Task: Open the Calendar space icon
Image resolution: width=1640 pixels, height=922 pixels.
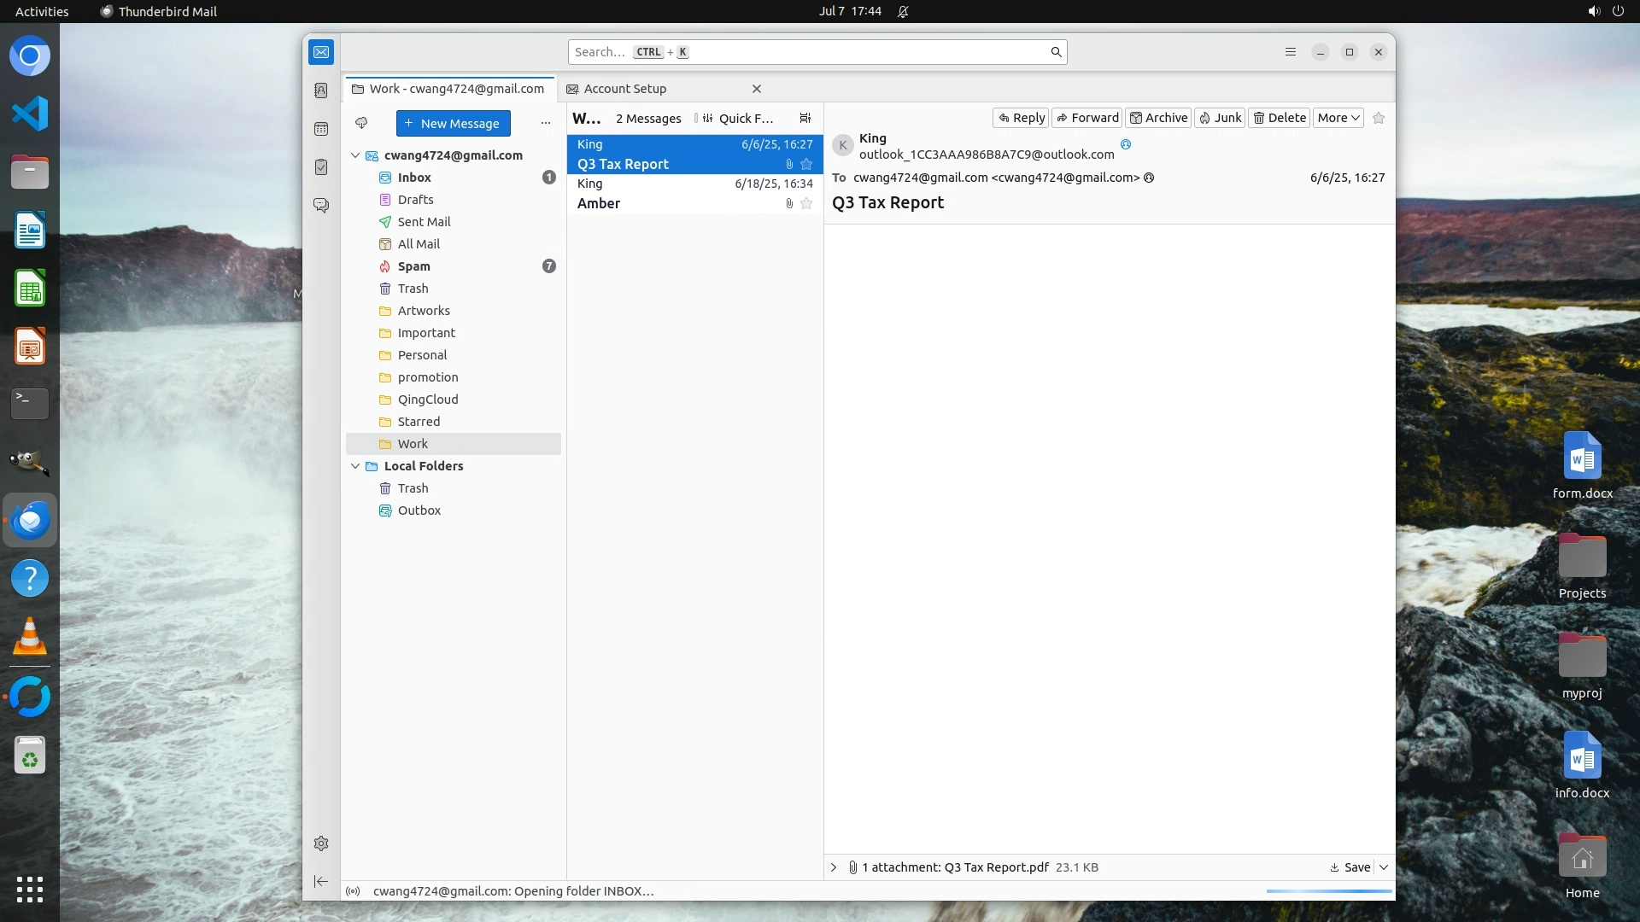Action: pos(321,129)
